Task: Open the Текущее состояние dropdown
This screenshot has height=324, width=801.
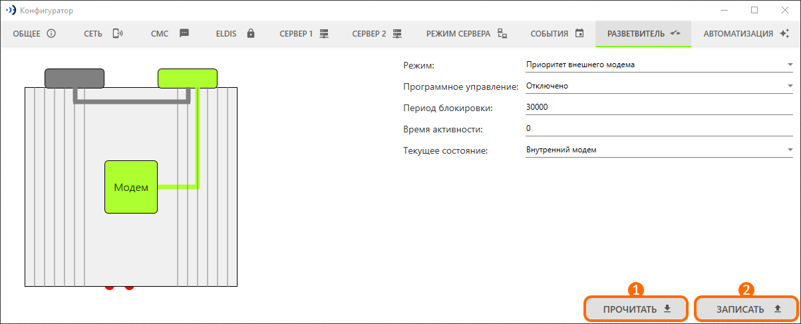Action: coord(659,150)
